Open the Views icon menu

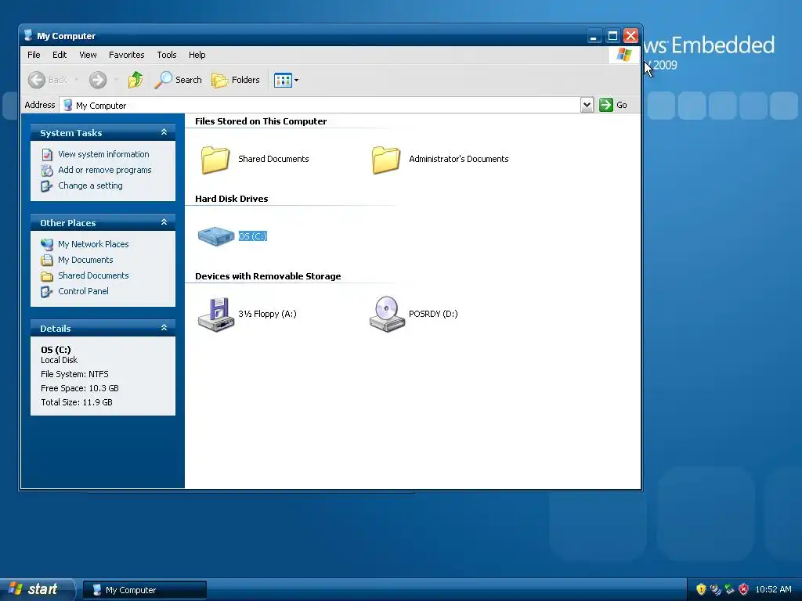pos(286,80)
